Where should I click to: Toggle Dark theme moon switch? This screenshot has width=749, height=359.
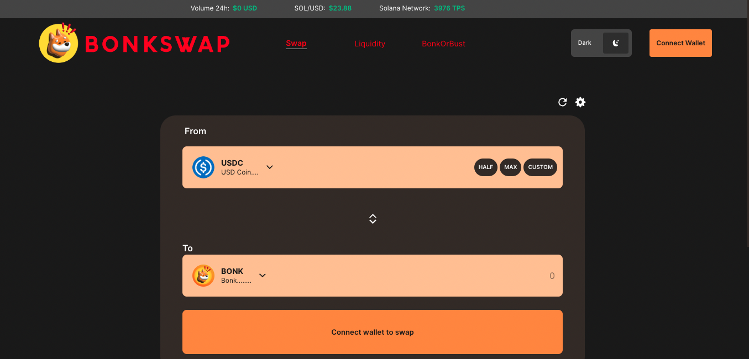tap(616, 43)
